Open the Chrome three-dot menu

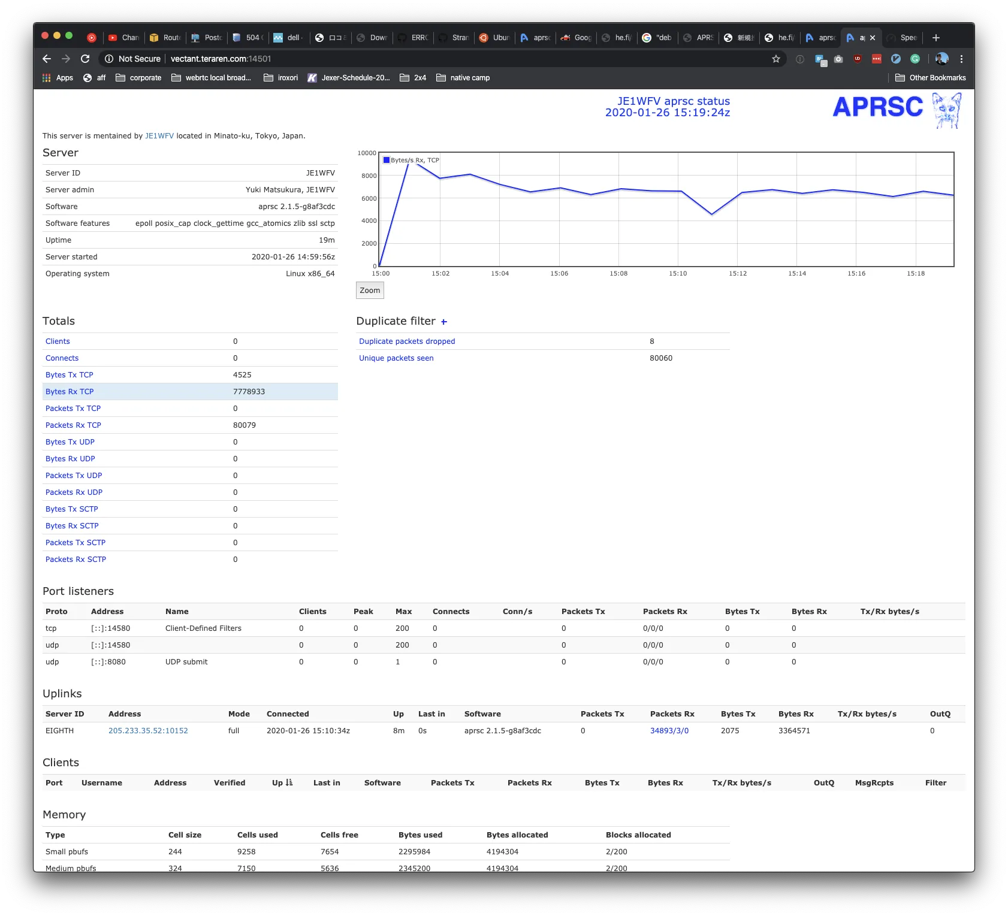coord(961,59)
